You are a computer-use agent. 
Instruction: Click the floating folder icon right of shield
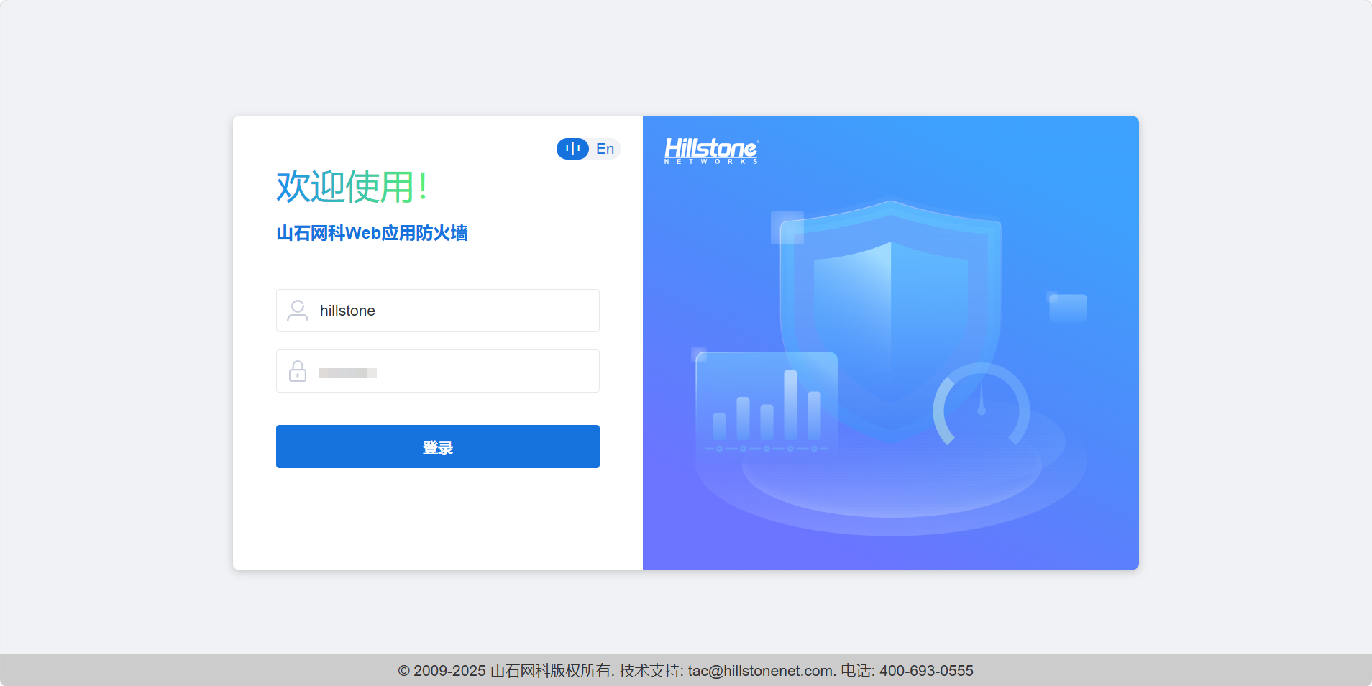point(1067,308)
